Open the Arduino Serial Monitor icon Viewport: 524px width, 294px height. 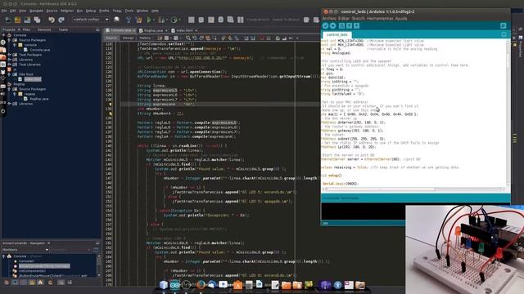503,25
